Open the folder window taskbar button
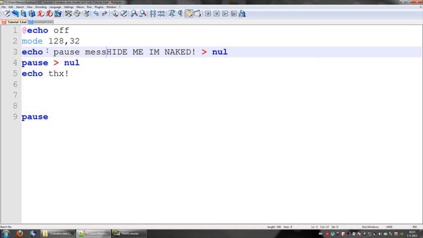Image resolution: width=423 pixels, height=238 pixels. [x=58, y=233]
